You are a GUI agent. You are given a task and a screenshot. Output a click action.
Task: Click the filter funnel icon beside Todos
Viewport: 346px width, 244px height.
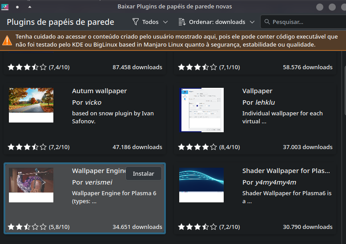[x=136, y=22]
